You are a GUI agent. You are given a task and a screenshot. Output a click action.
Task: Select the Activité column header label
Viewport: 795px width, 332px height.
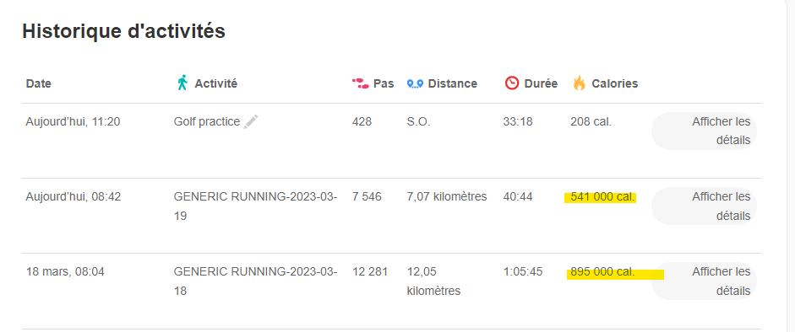216,84
